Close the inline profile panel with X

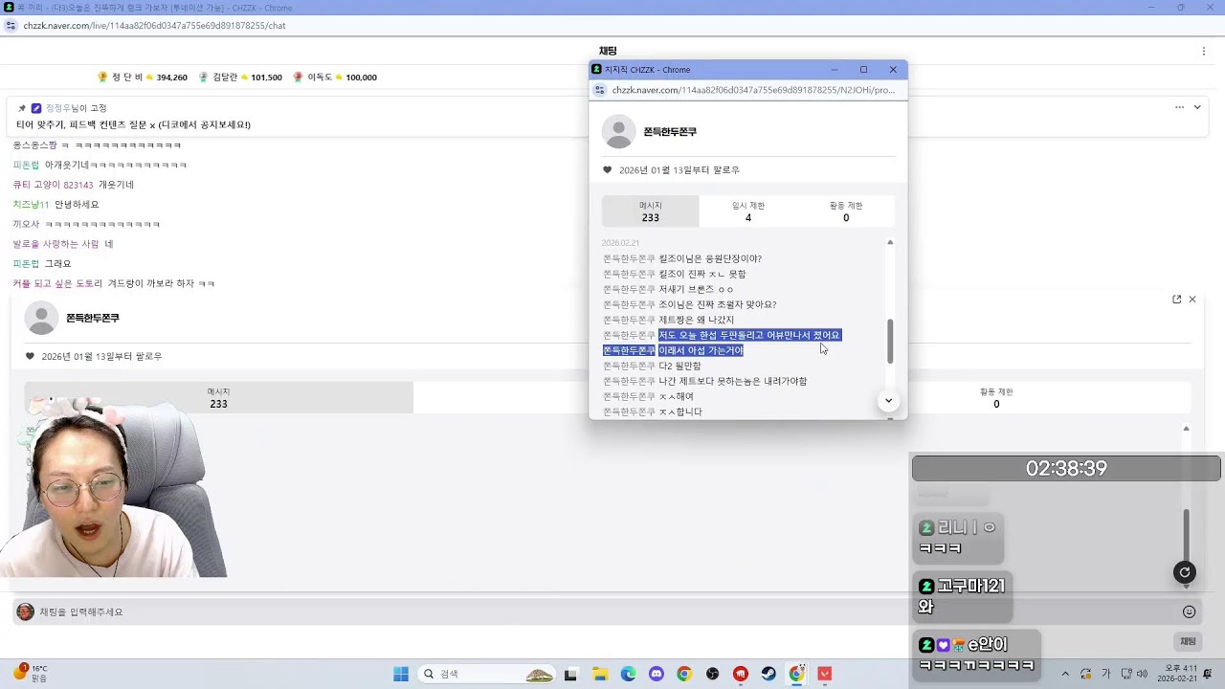pyautogui.click(x=1192, y=300)
